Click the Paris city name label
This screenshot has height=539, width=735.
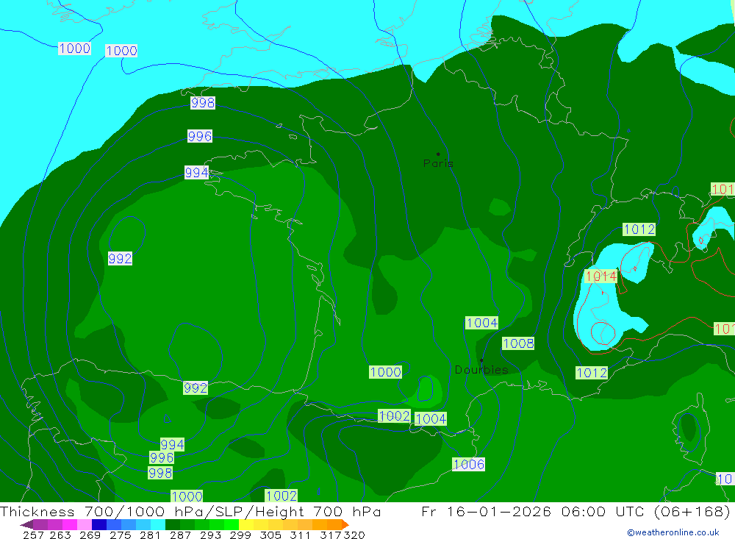point(438,164)
